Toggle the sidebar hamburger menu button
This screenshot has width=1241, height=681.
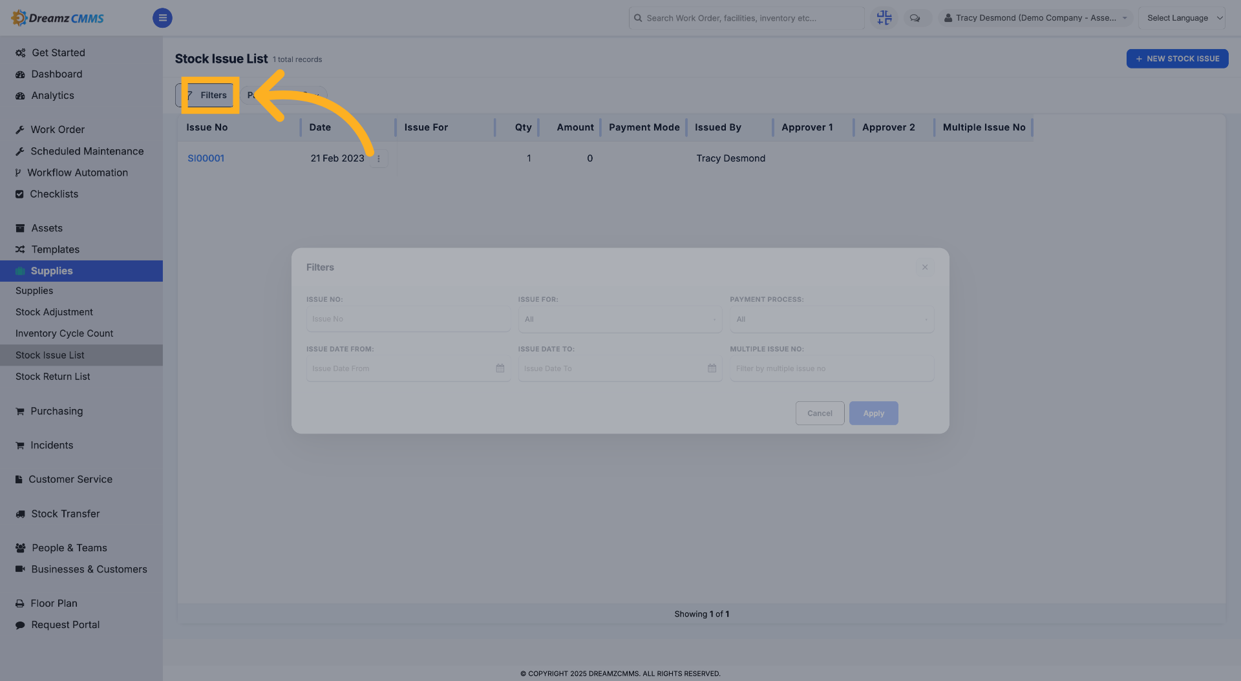pos(162,18)
